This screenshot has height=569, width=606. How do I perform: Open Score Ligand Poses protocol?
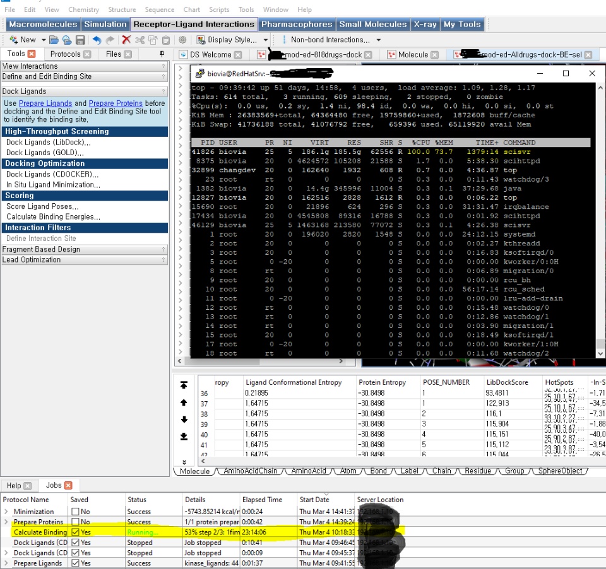click(x=42, y=206)
